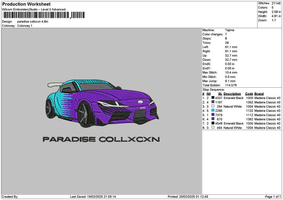Click the 'Production Worksheet' title
Screen dimensions: 283x200
click(x=26, y=4)
